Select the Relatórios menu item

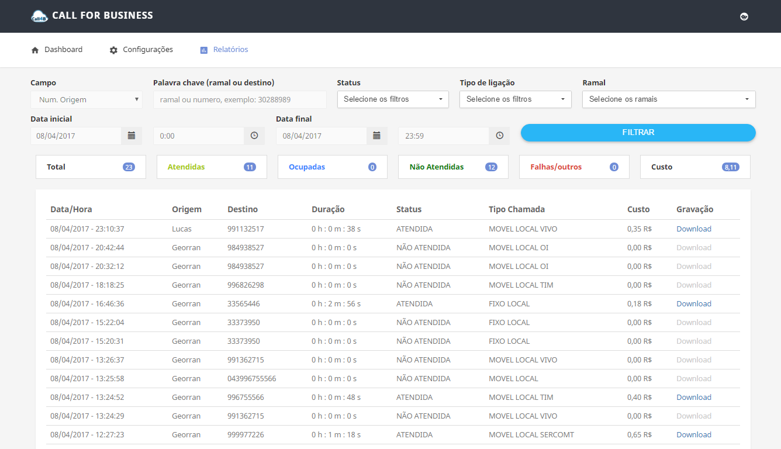[x=224, y=50]
